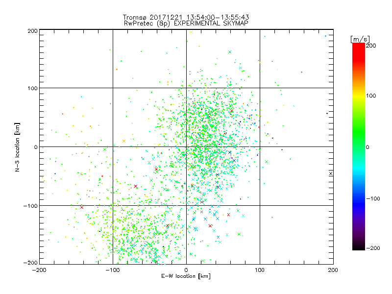The width and height of the screenshot is (392, 294).
Task: Select the E-W axis tick label -100
Action: point(113,270)
